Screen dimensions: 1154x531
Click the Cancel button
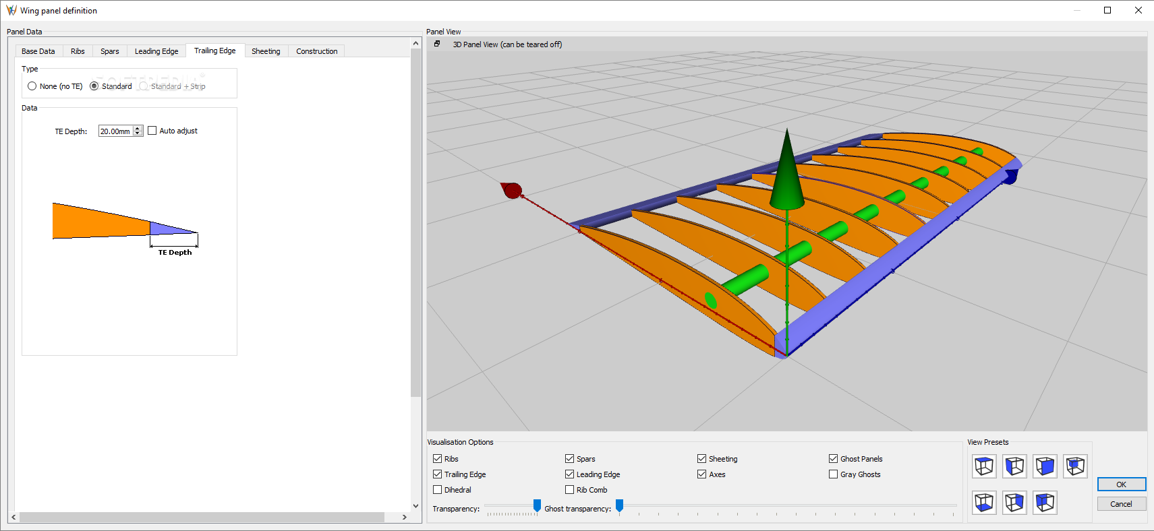[1122, 504]
